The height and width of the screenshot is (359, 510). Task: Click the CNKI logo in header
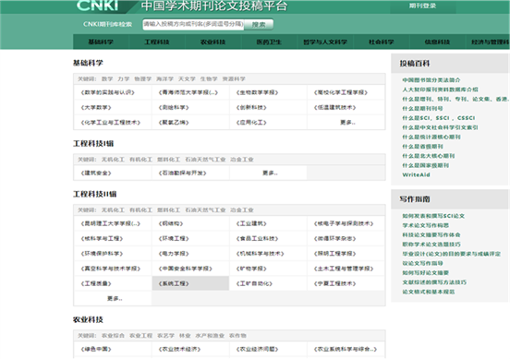[97, 6]
